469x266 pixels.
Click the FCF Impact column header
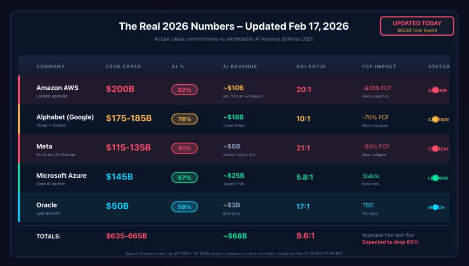(x=379, y=66)
